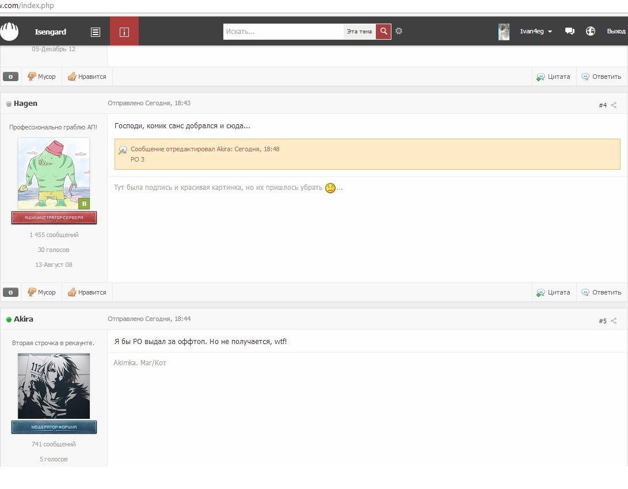This screenshot has height=489, width=628.
Task: Click the 'Выход' logout link
Action: [616, 31]
